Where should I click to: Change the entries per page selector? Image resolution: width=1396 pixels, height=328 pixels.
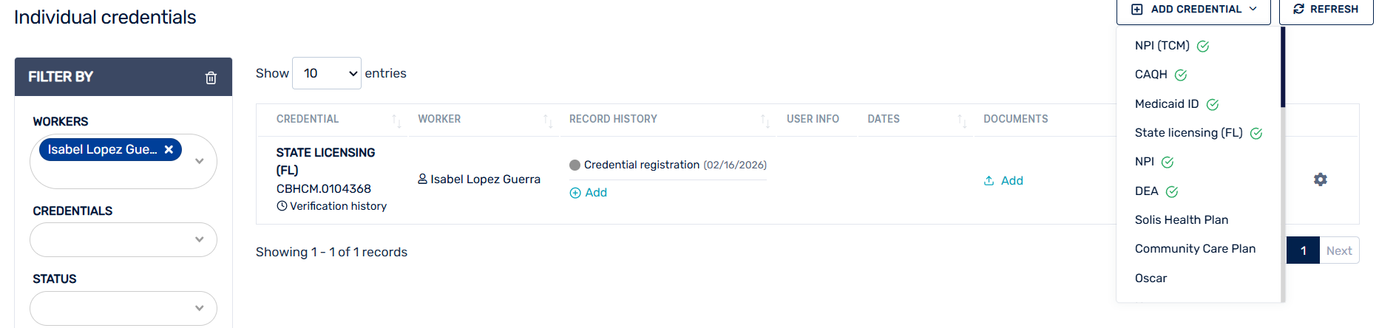(326, 73)
